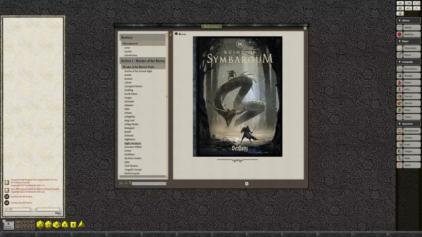
Task: Click the crossed swords combat tracker icon
Action: [400, 3]
